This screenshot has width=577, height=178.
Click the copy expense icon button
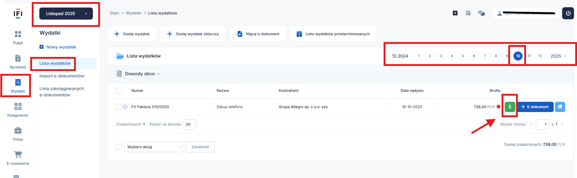(x=560, y=107)
